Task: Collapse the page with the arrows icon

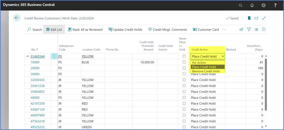Action: point(264,18)
